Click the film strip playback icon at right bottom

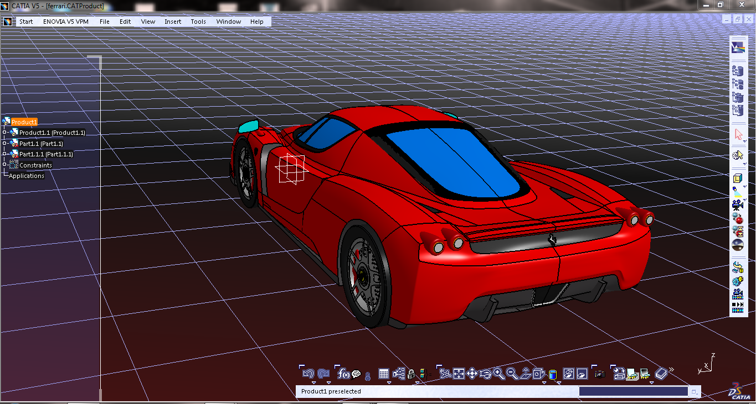point(738,307)
